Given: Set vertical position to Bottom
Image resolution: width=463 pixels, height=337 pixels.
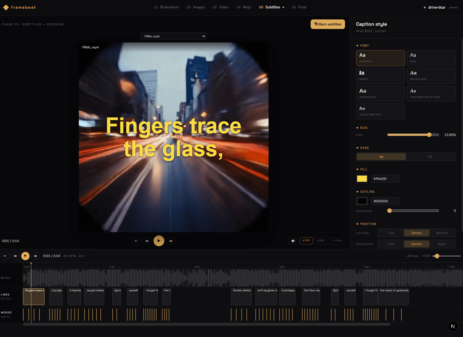Looking at the screenshot, I should click(442, 233).
